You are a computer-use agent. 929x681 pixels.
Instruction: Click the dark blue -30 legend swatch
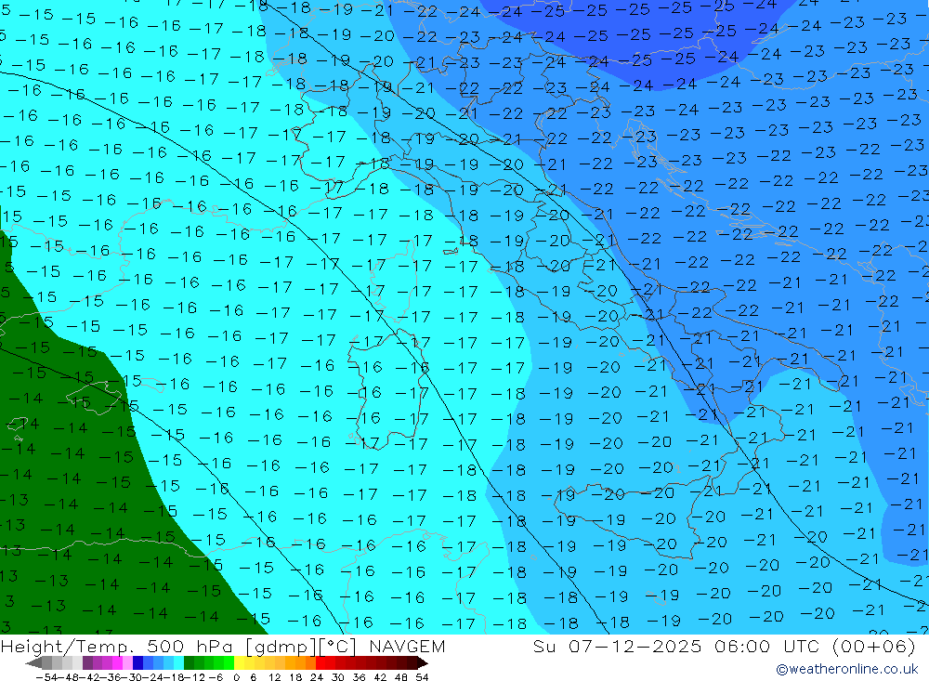(x=137, y=663)
